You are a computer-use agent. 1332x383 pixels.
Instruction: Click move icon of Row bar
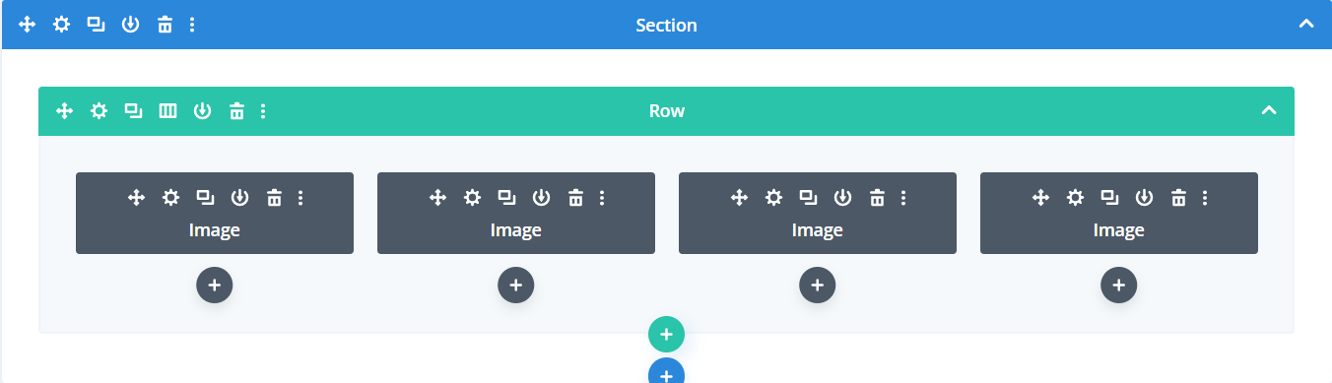point(64,111)
